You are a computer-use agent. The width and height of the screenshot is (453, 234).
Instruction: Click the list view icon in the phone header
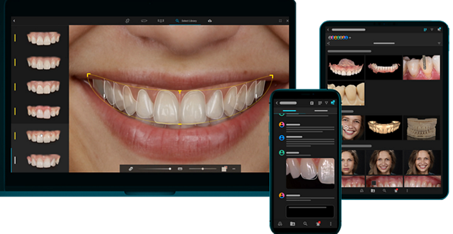coord(320,103)
